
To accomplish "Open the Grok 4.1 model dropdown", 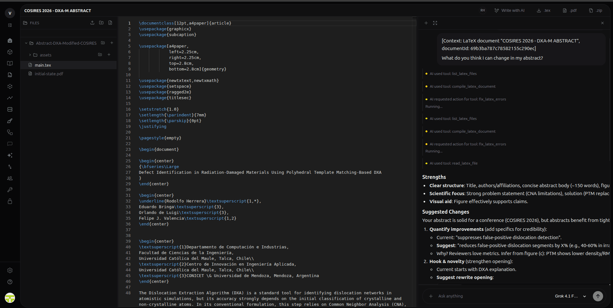I will click(571, 296).
